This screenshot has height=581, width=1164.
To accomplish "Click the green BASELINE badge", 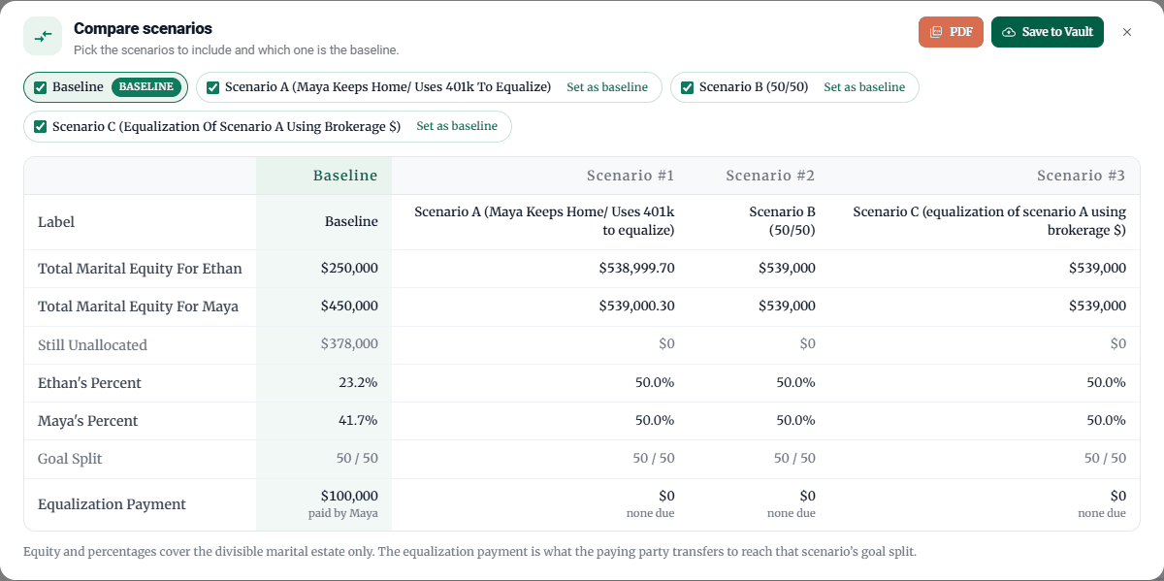I will (x=146, y=87).
